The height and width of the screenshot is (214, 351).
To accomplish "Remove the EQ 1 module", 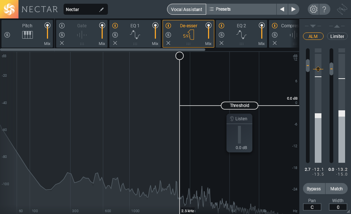I will (x=115, y=43).
